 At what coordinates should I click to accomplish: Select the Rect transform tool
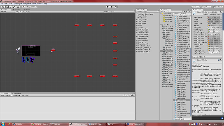[18, 7]
